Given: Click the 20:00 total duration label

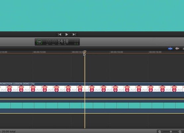Looking at the screenshot, I should point(9,131).
